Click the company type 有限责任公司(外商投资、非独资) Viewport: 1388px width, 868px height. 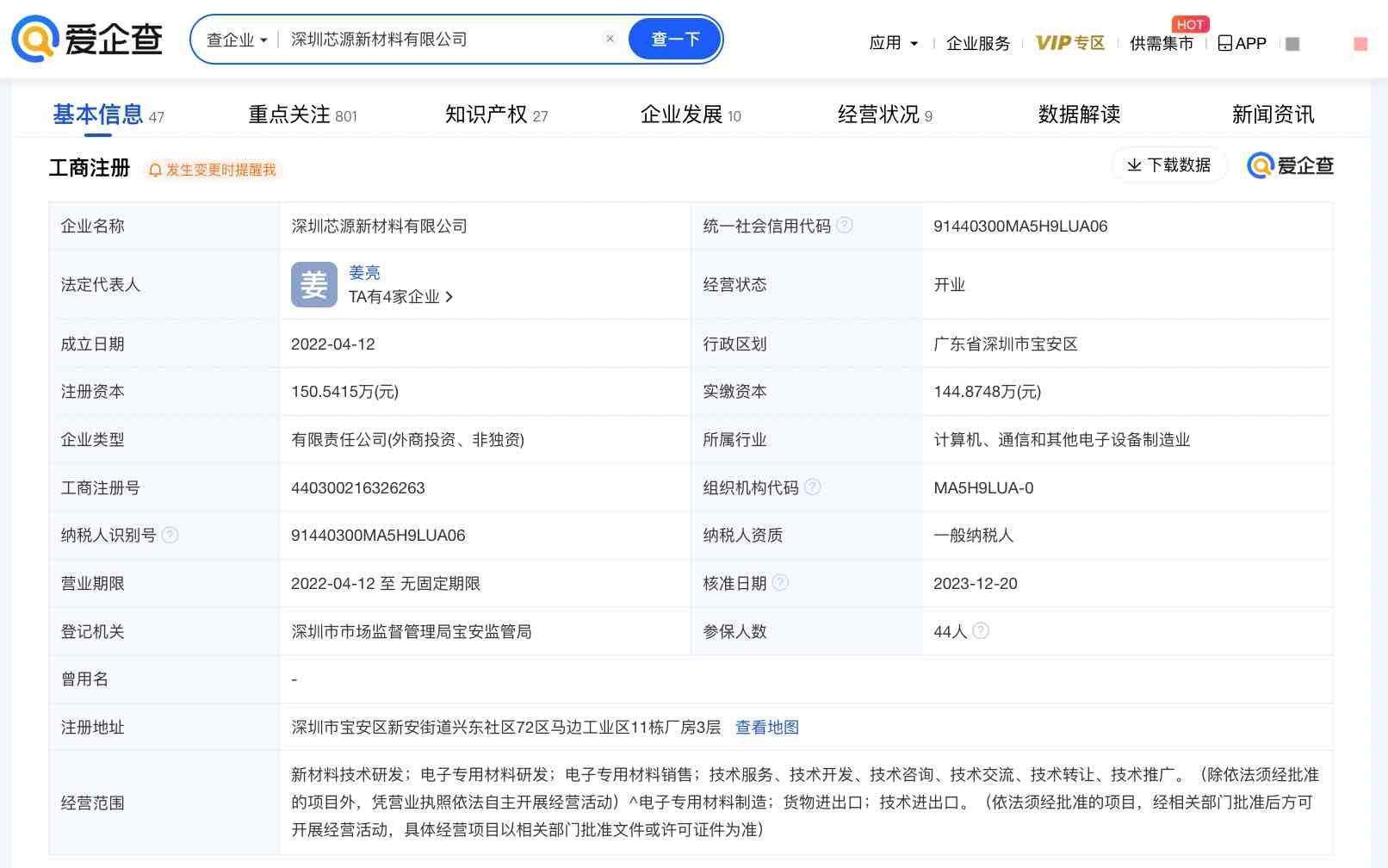point(407,439)
